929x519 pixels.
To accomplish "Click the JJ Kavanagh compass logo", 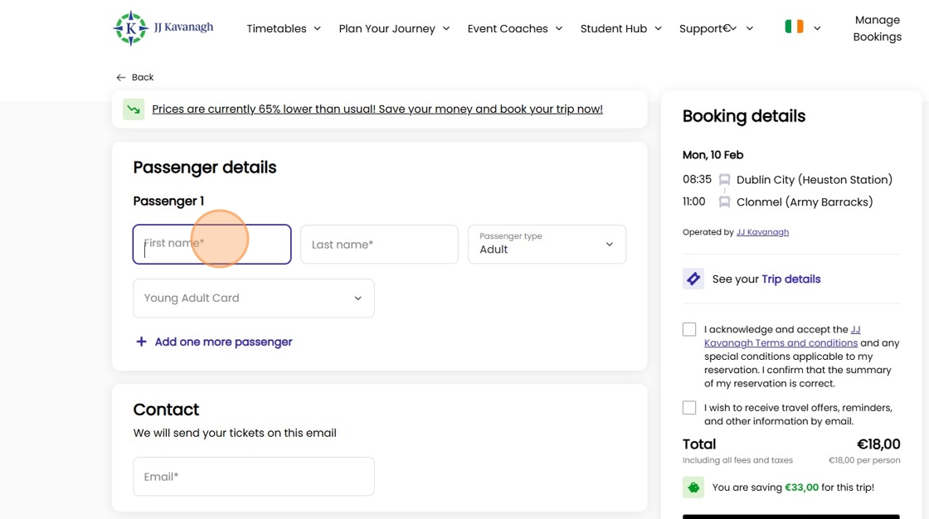I will (x=130, y=28).
